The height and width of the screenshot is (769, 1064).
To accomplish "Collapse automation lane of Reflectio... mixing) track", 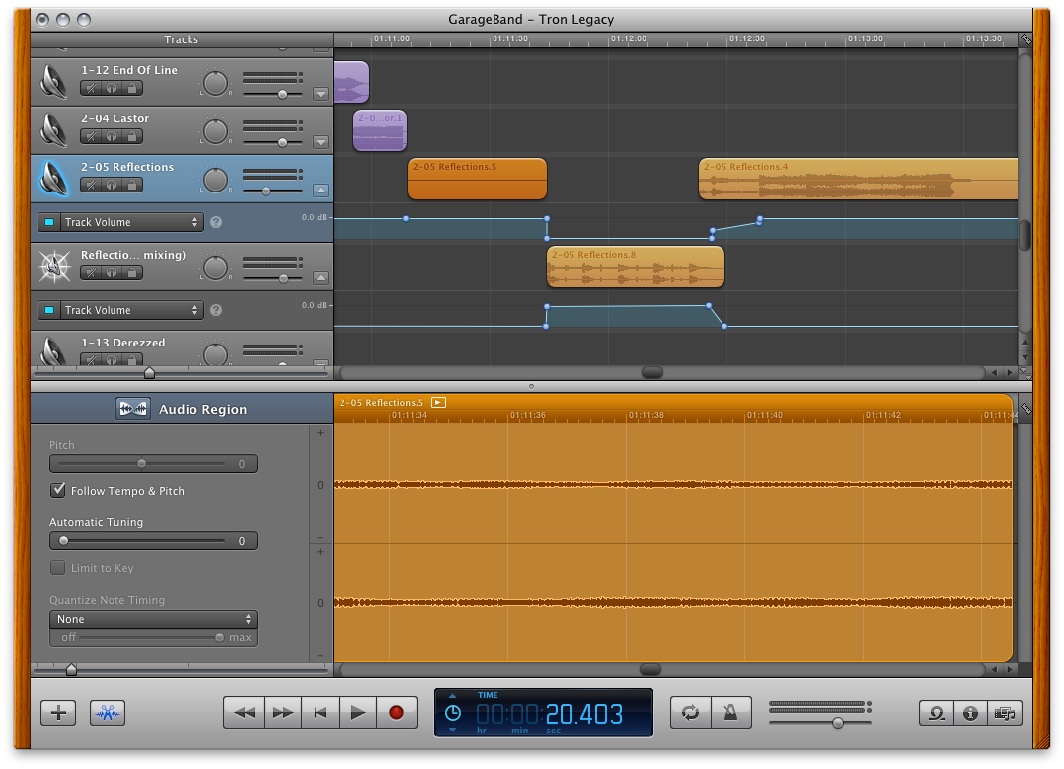I will [x=321, y=278].
